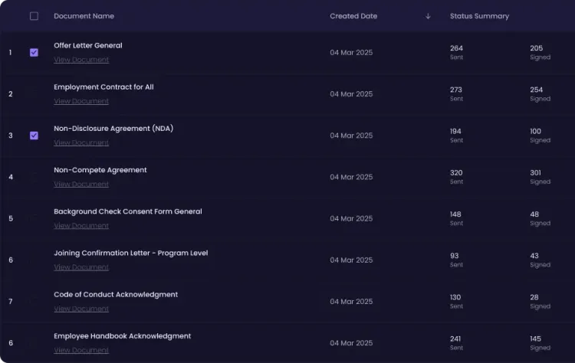
Task: Open View Document for Code of Conduct Acknowledgment
Action: (x=81, y=309)
